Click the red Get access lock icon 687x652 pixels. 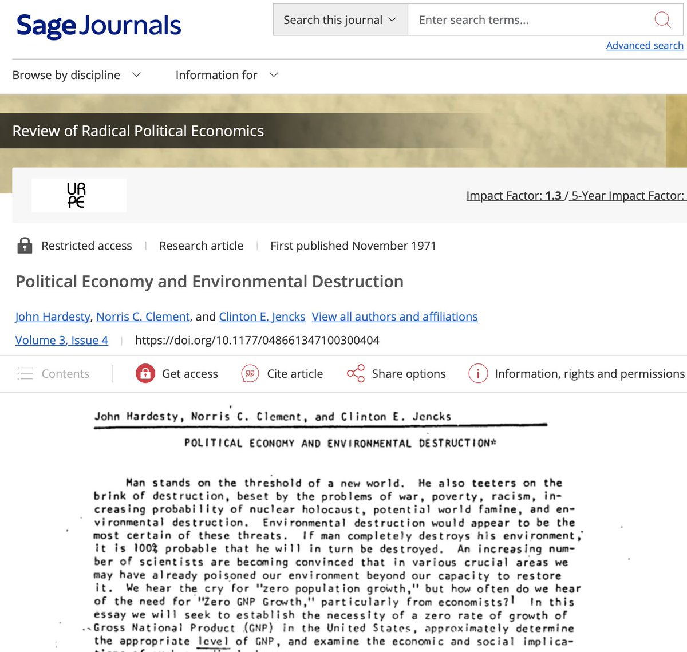point(145,374)
